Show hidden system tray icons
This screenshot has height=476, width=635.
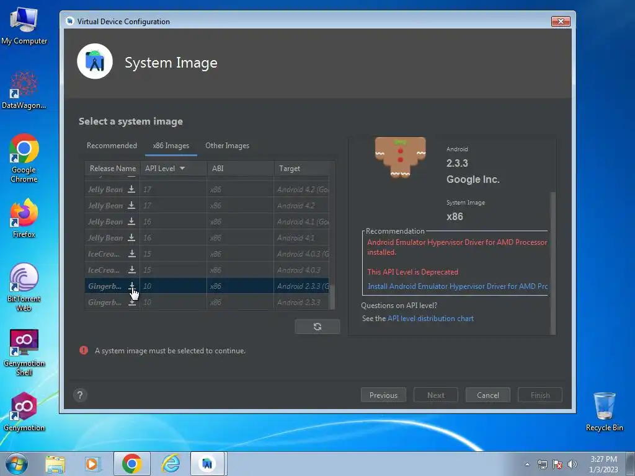coord(527,464)
